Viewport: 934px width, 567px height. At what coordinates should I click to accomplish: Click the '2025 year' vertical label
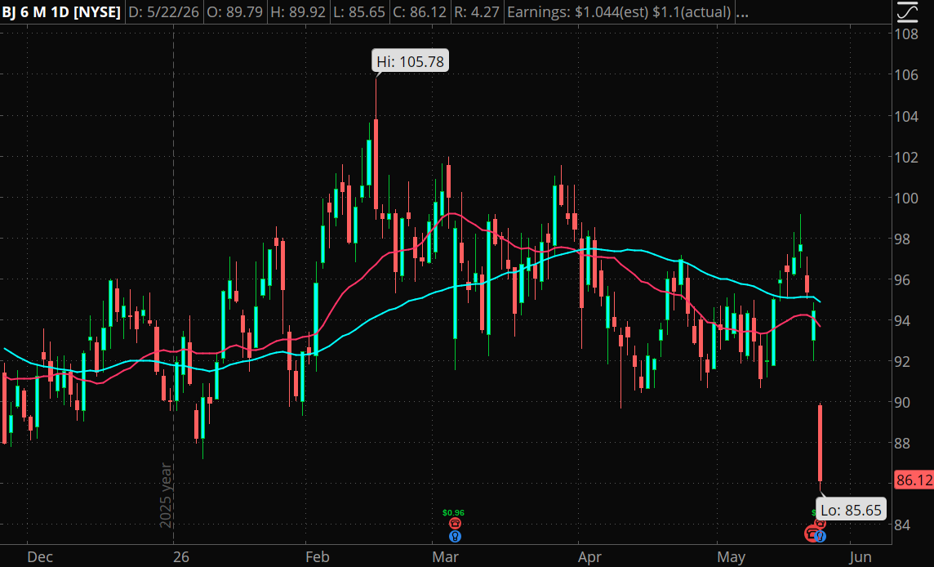[x=166, y=495]
